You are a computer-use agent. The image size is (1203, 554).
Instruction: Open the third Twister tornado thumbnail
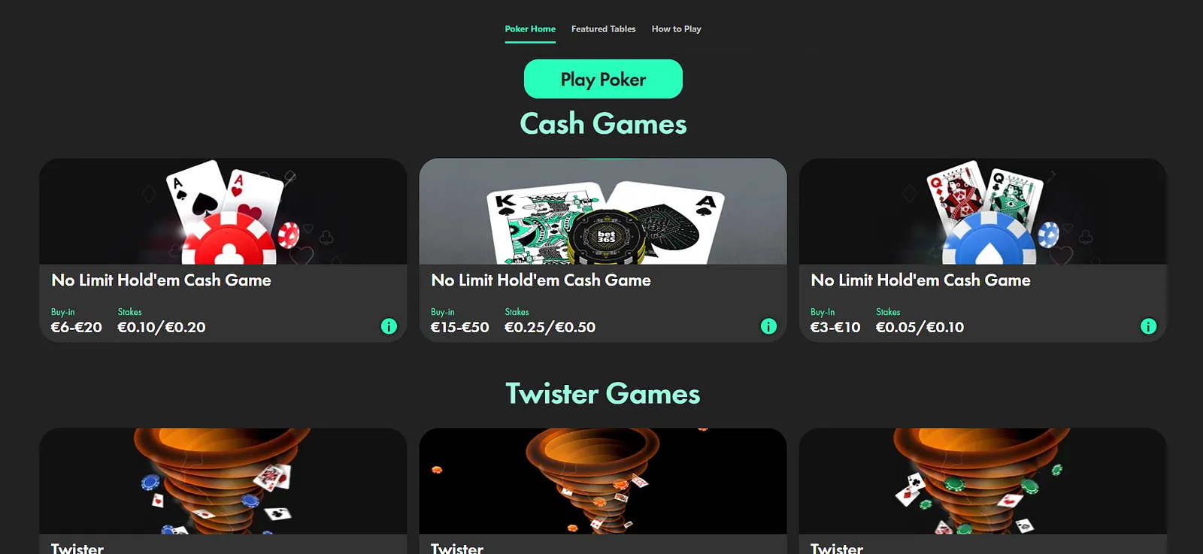pyautogui.click(x=983, y=481)
